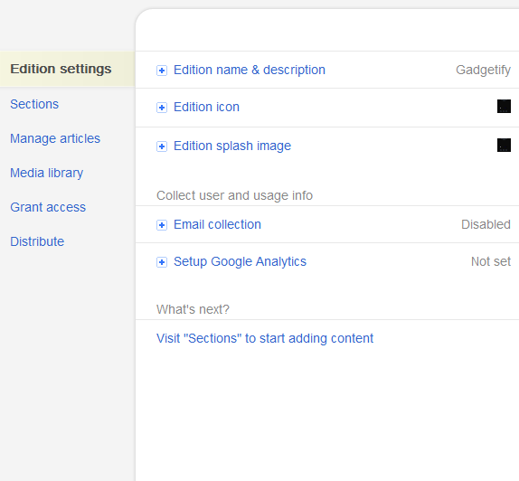Expand Edition name & description plus icon
The image size is (519, 481).
[162, 71]
